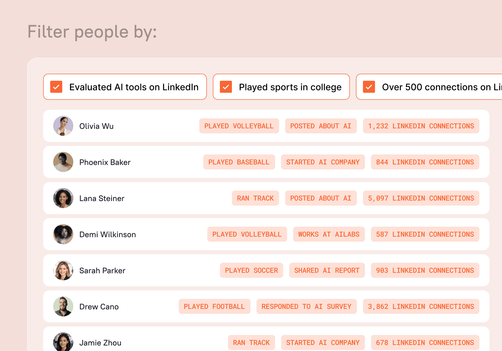502x351 pixels.
Task: Click the 5,097 LinkedIn Connections tag
Action: coord(421,198)
